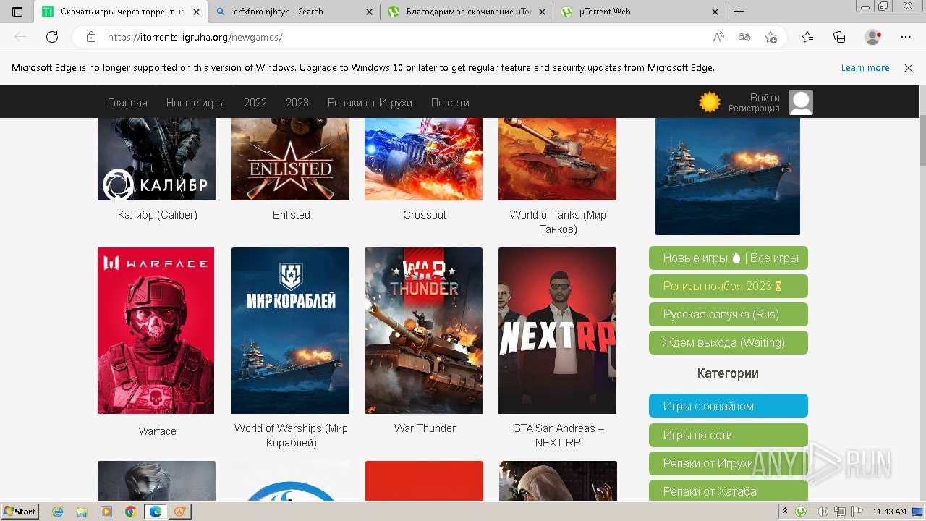Click the Enlisted title link
The image size is (926, 521).
click(x=292, y=215)
